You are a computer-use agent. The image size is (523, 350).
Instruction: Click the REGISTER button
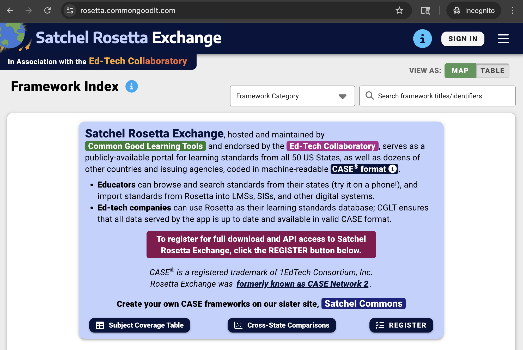[x=401, y=325]
